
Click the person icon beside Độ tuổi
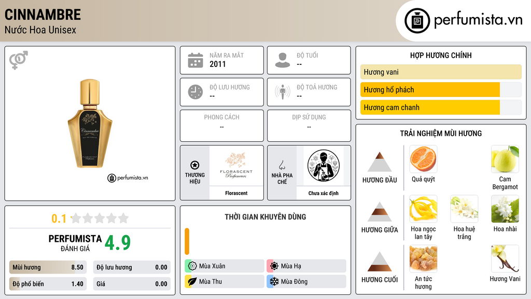[x=283, y=60]
